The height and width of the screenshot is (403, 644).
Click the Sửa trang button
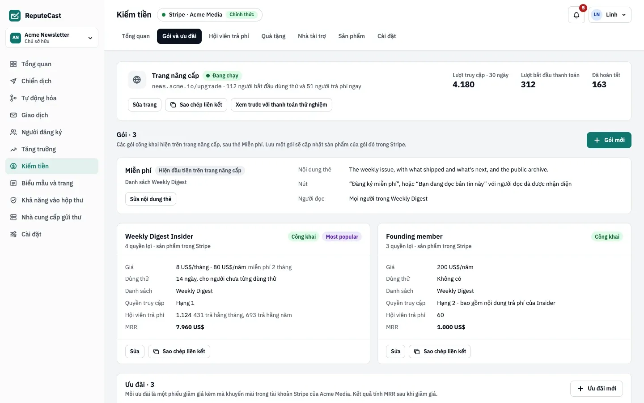click(x=144, y=105)
